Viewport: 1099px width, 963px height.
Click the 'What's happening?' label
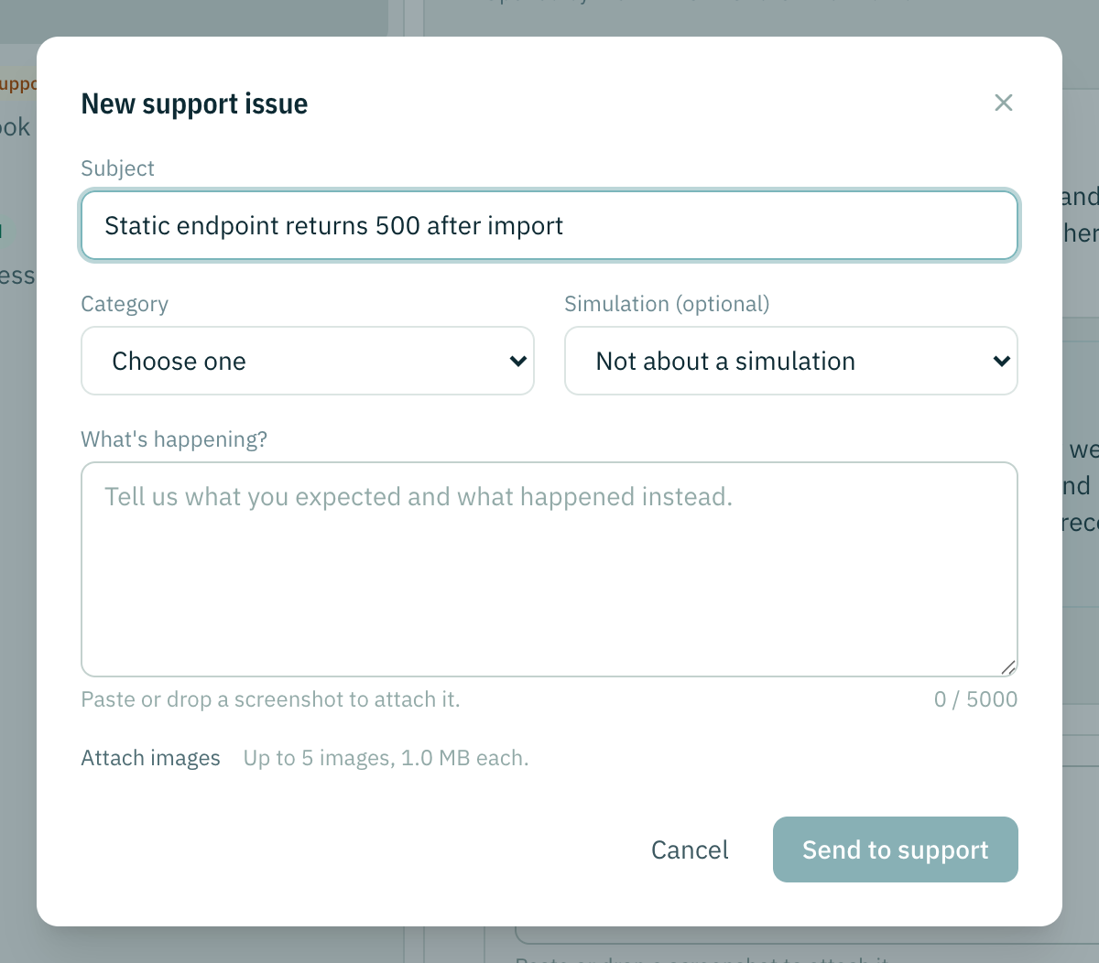click(174, 439)
